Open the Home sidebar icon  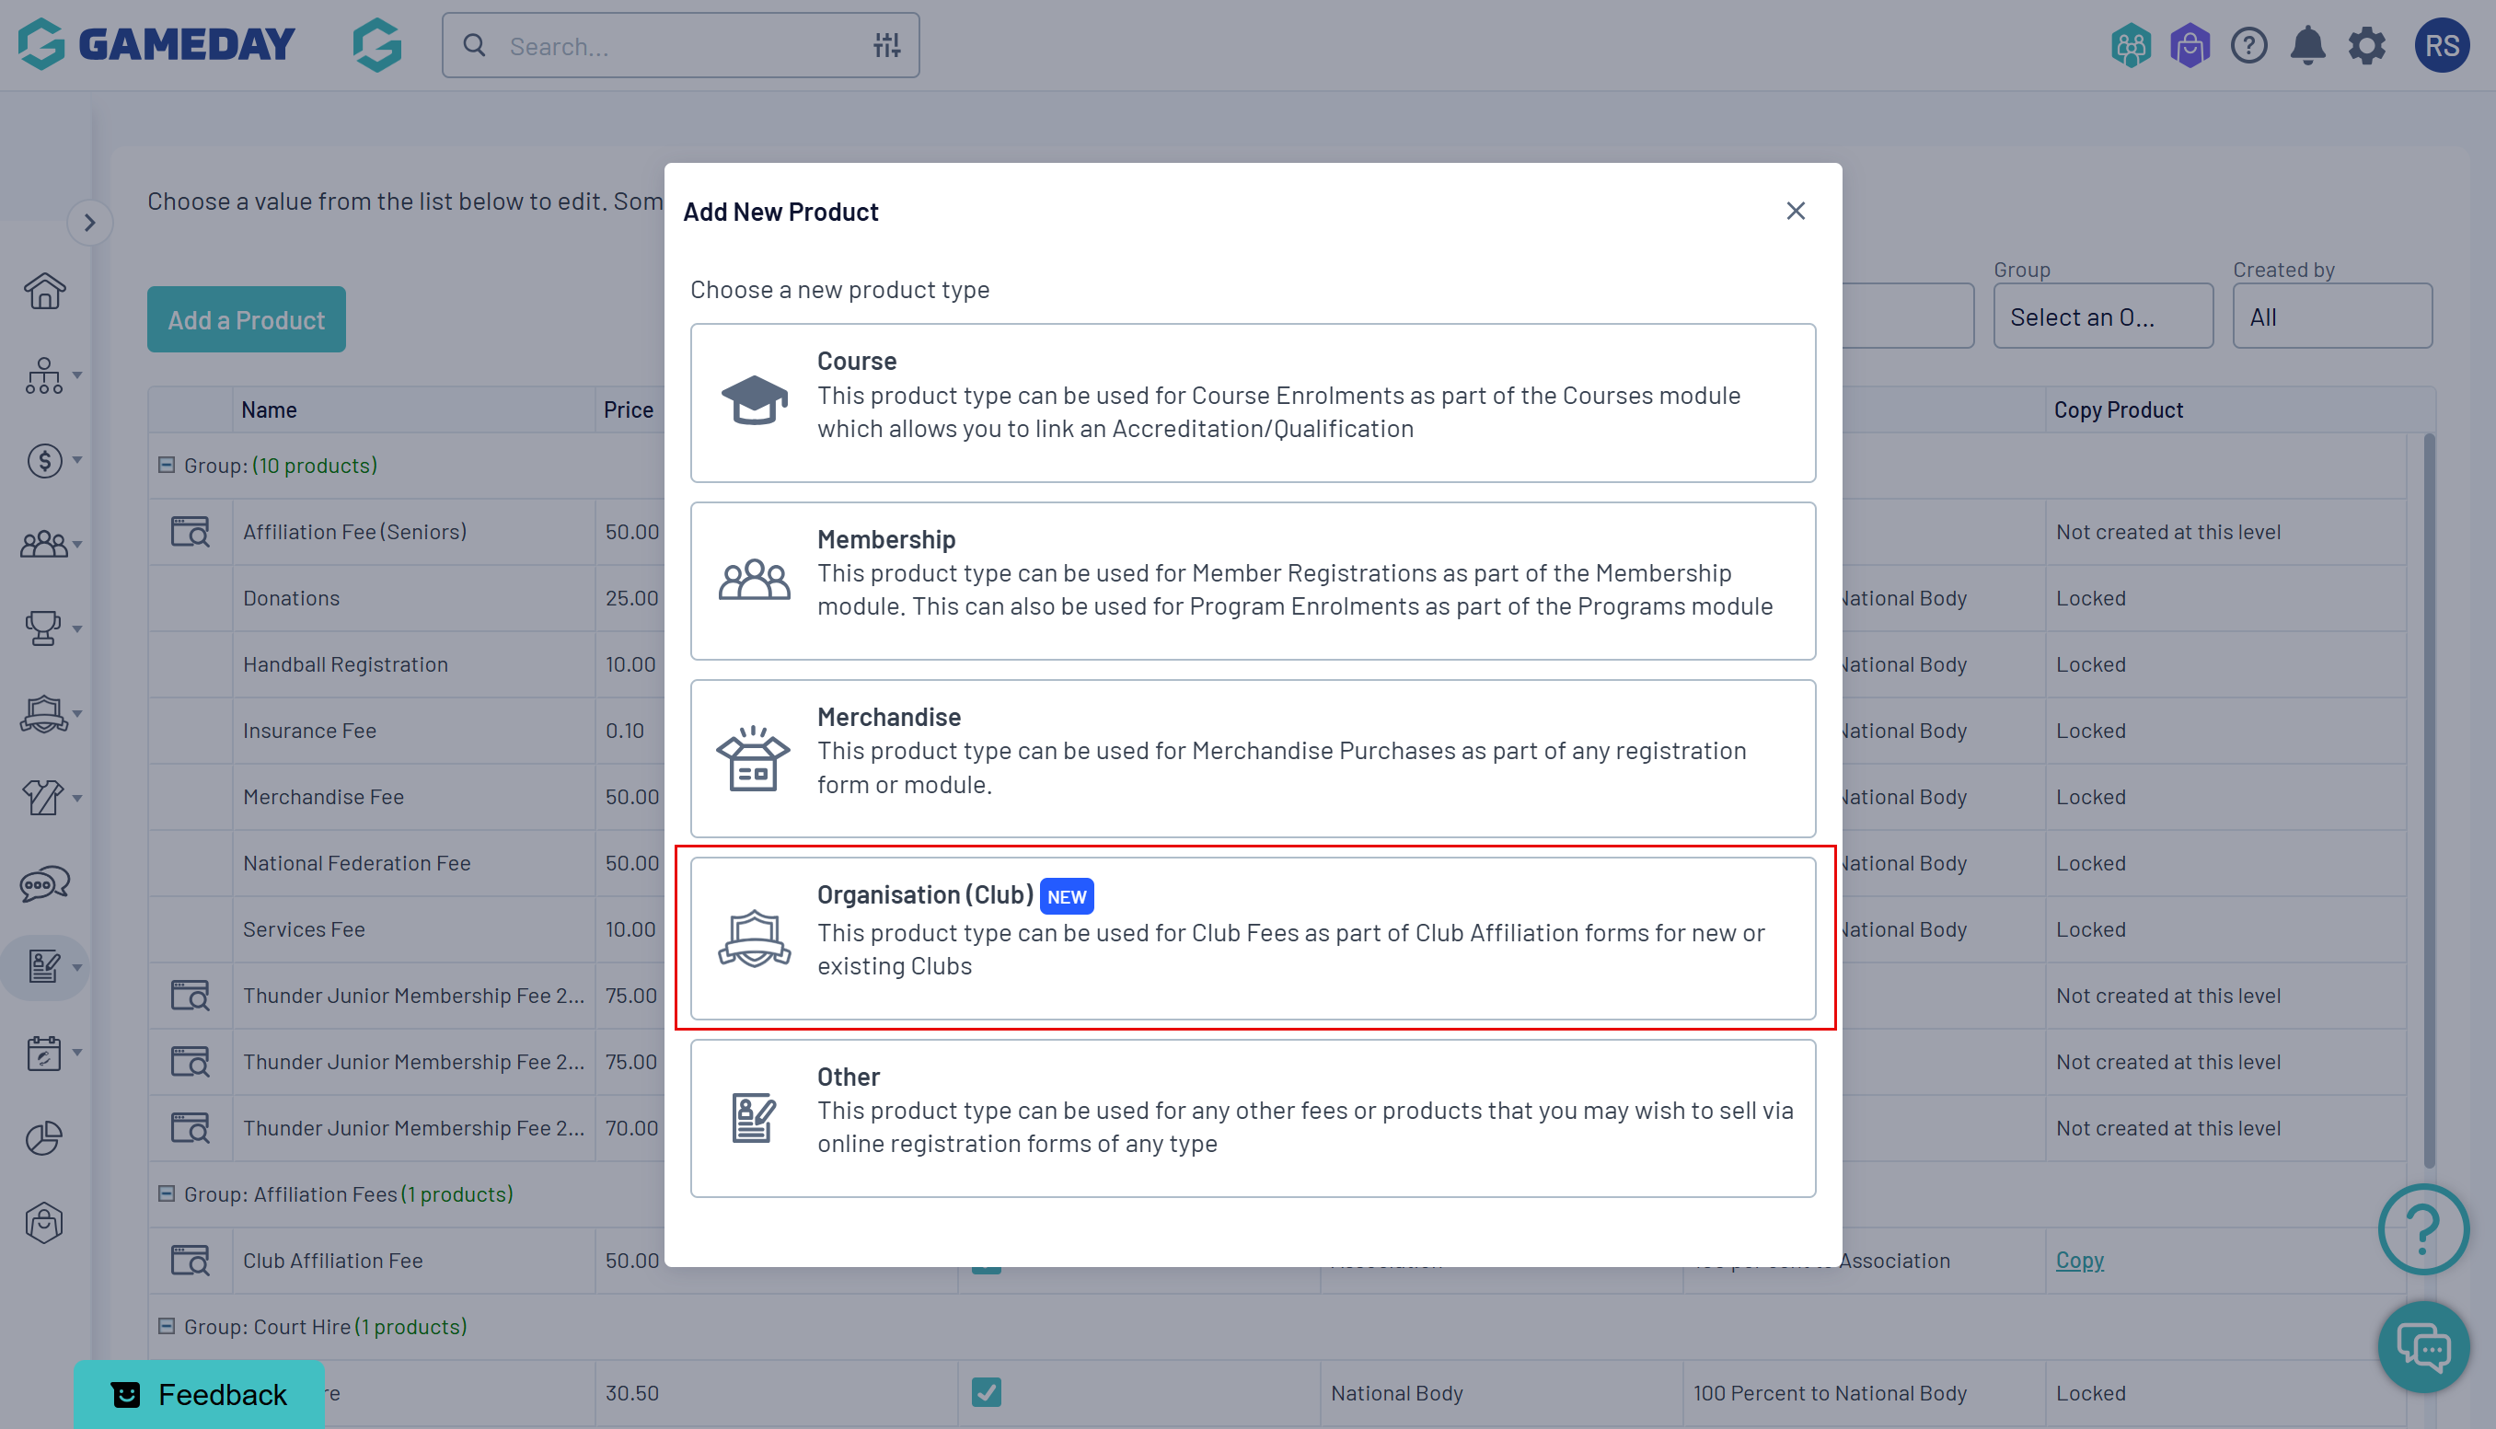pyautogui.click(x=44, y=292)
